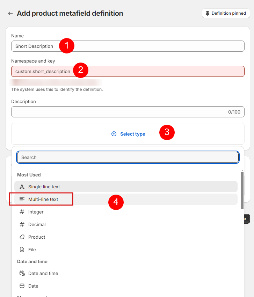Toggle the Definition pinned button
The height and width of the screenshot is (297, 254).
click(226, 13)
